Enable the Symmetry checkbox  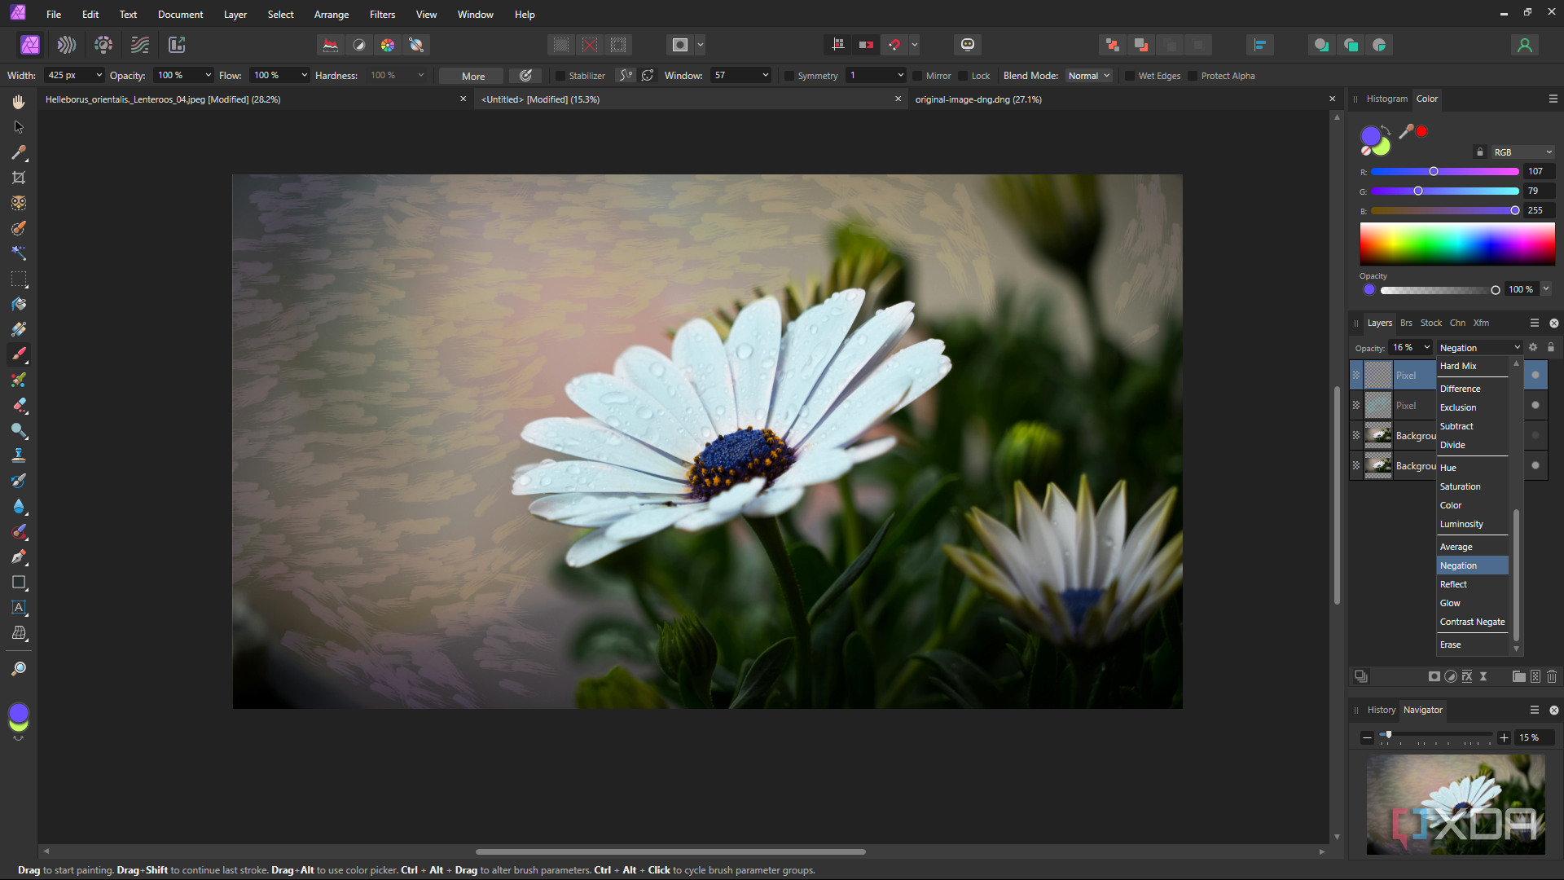click(x=789, y=76)
